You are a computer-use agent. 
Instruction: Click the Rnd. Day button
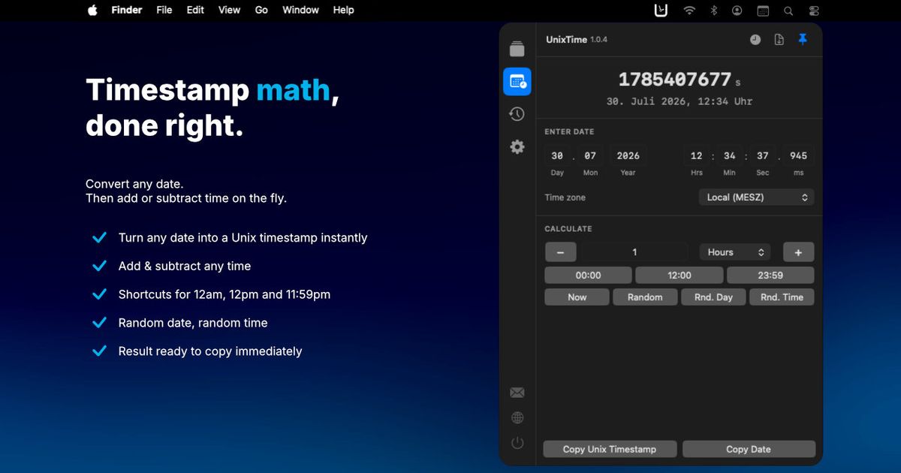713,297
